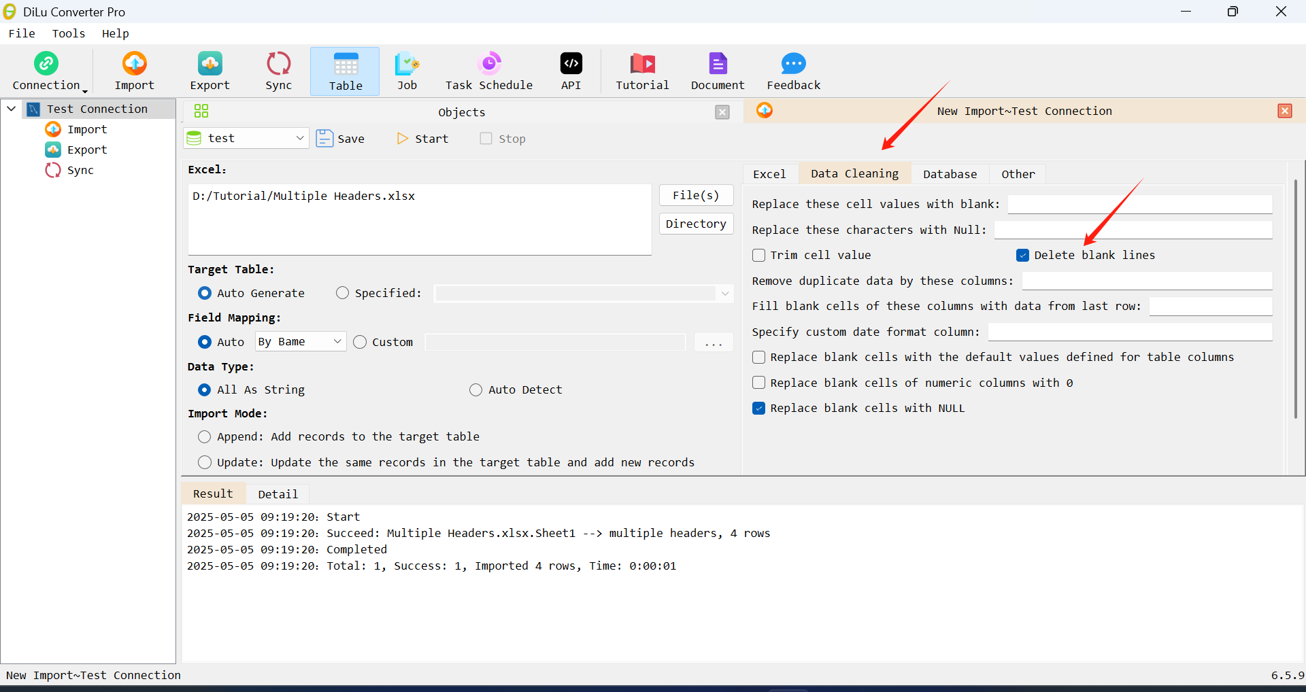Select the Auto field mapping radio button

tap(205, 342)
